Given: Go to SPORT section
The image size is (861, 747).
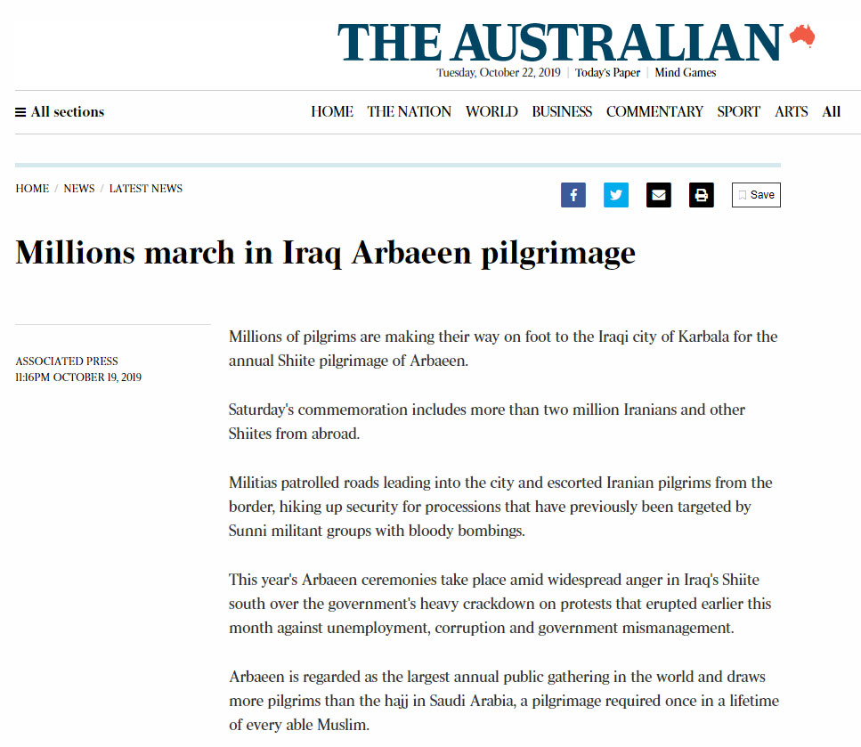Looking at the screenshot, I should coord(738,112).
